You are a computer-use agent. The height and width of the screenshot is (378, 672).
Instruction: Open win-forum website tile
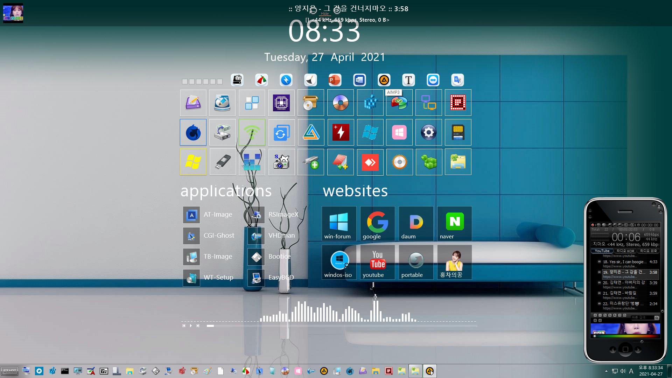coord(339,224)
